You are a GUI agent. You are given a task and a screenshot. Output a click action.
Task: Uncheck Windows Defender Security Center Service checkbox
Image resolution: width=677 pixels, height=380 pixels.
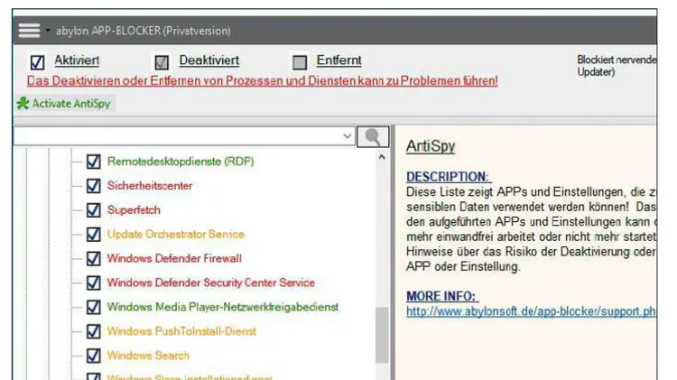(x=94, y=283)
